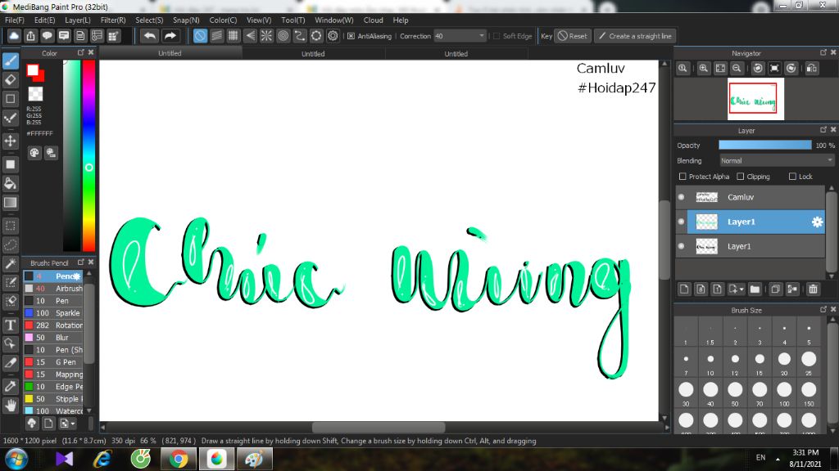Screen dimensions: 839x471
Task: Open the Layer menu
Action: [x=78, y=20]
